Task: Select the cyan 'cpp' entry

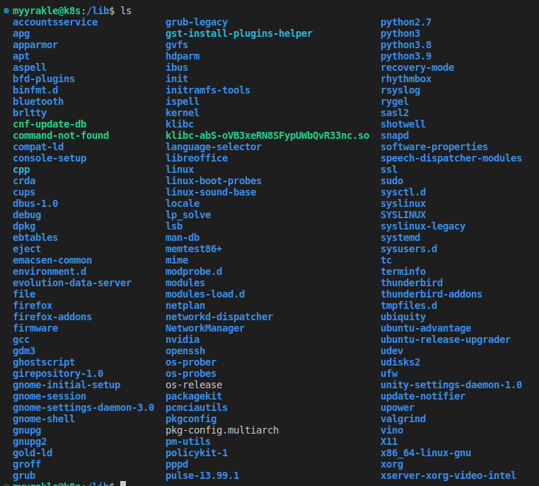Action: pyautogui.click(x=21, y=170)
